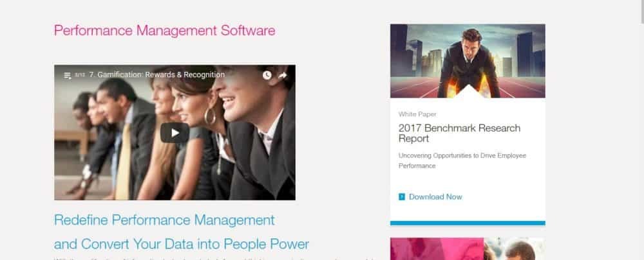Play the Gamification video
The image size is (644, 260).
coord(175,133)
